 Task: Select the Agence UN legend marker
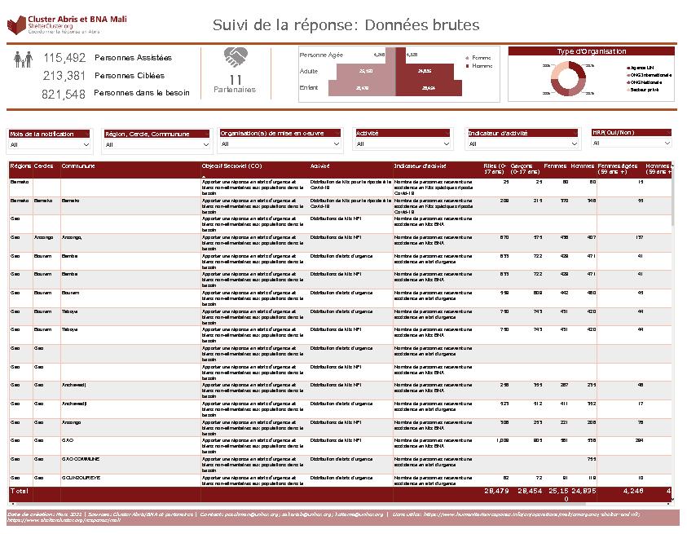626,66
